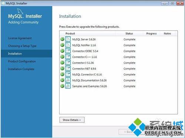
Task: Click Complete status of Connector/ODBC 5.3.4
Action: coord(129,51)
